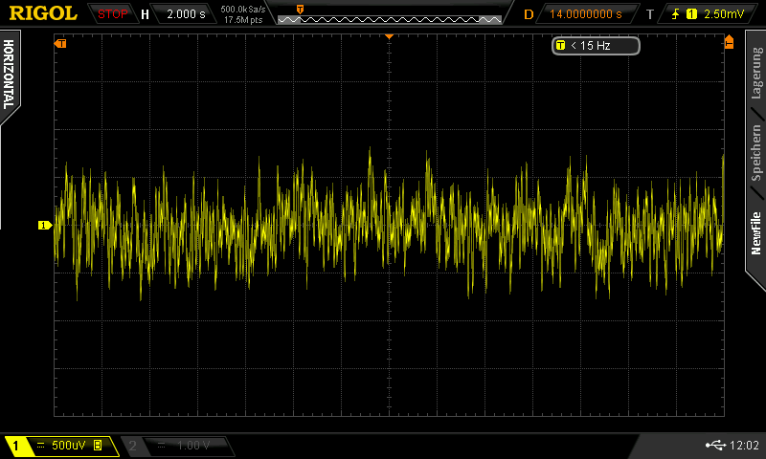Open the HORIZONTAL side tab
Screen dimensions: 766x459
pyautogui.click(x=9, y=75)
